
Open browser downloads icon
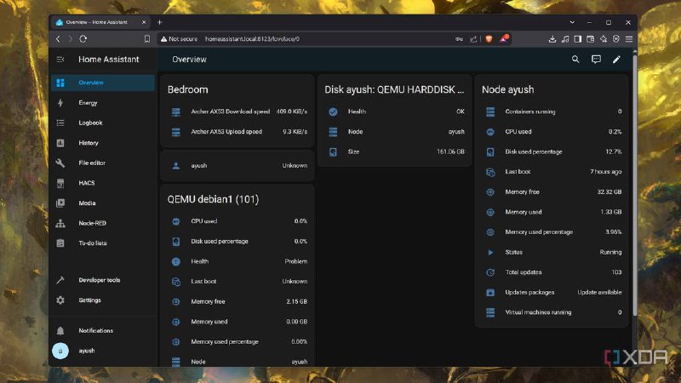pyautogui.click(x=552, y=39)
